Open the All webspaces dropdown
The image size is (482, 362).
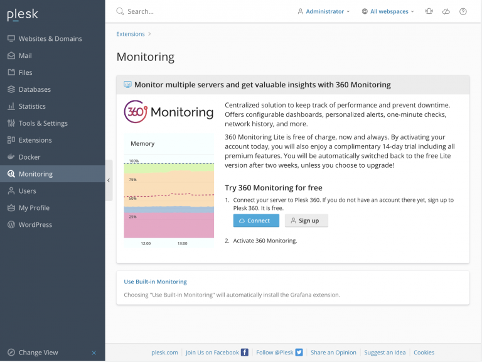388,11
